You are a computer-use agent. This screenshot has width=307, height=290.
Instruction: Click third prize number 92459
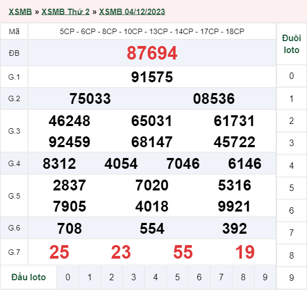[70, 142]
